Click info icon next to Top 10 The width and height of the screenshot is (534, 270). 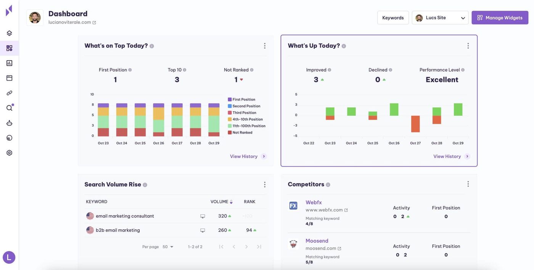click(x=185, y=70)
